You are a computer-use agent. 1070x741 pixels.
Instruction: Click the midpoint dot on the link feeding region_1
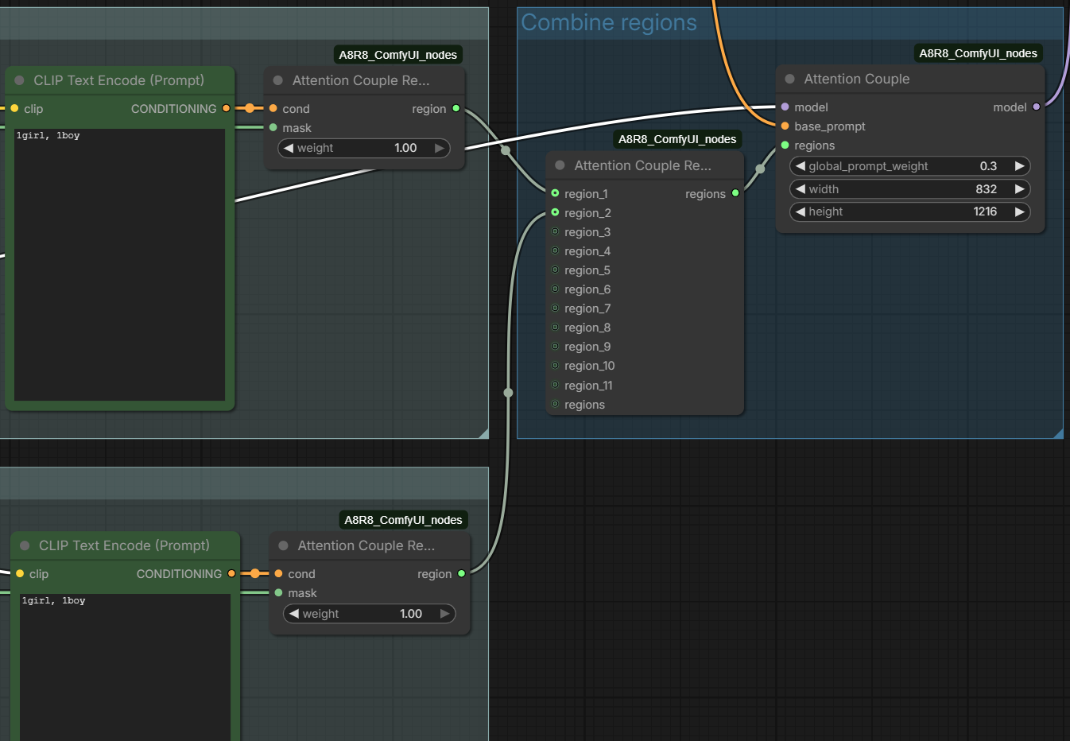[506, 150]
